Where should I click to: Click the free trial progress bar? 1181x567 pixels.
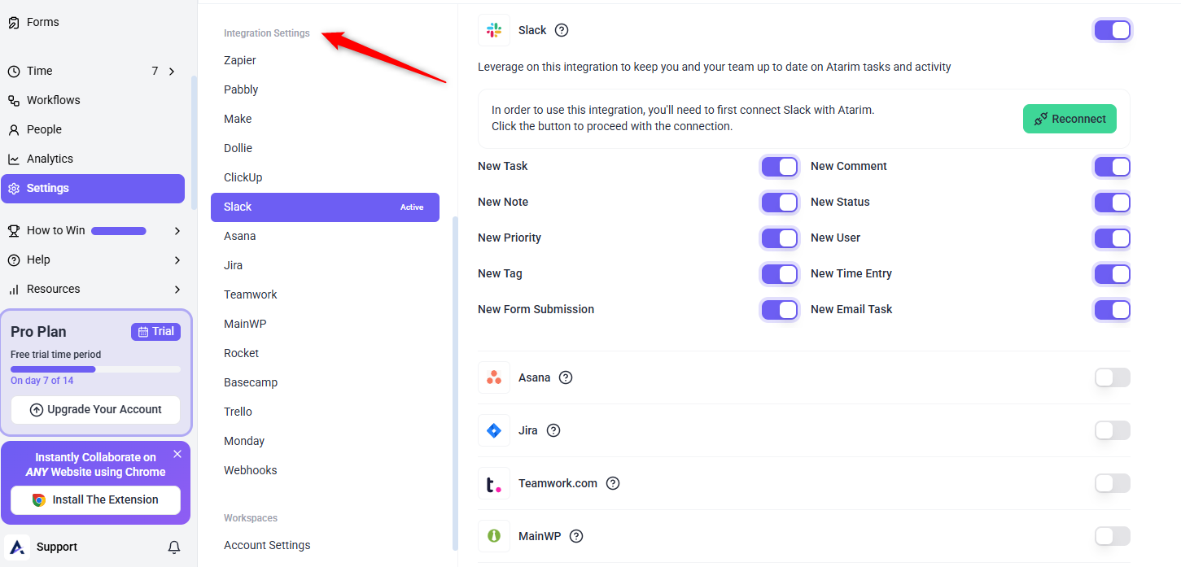click(95, 369)
